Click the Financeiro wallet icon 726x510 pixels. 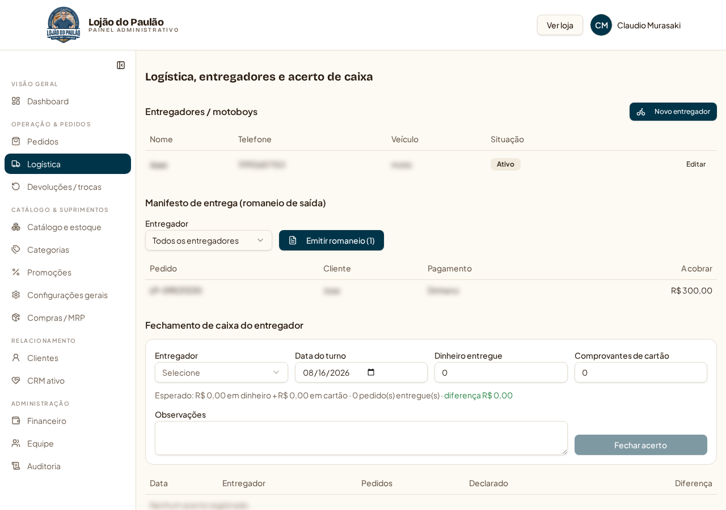[x=16, y=420]
